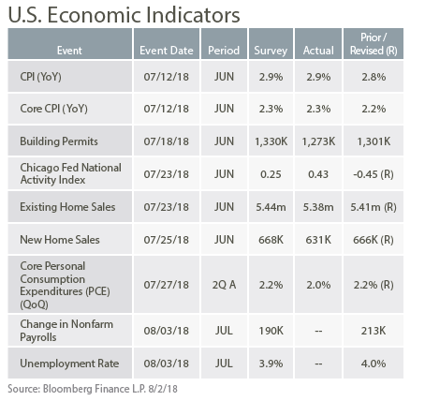Click the Building Permits row label

point(59,141)
